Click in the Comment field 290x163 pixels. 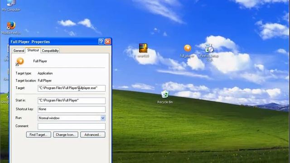pos(72,126)
